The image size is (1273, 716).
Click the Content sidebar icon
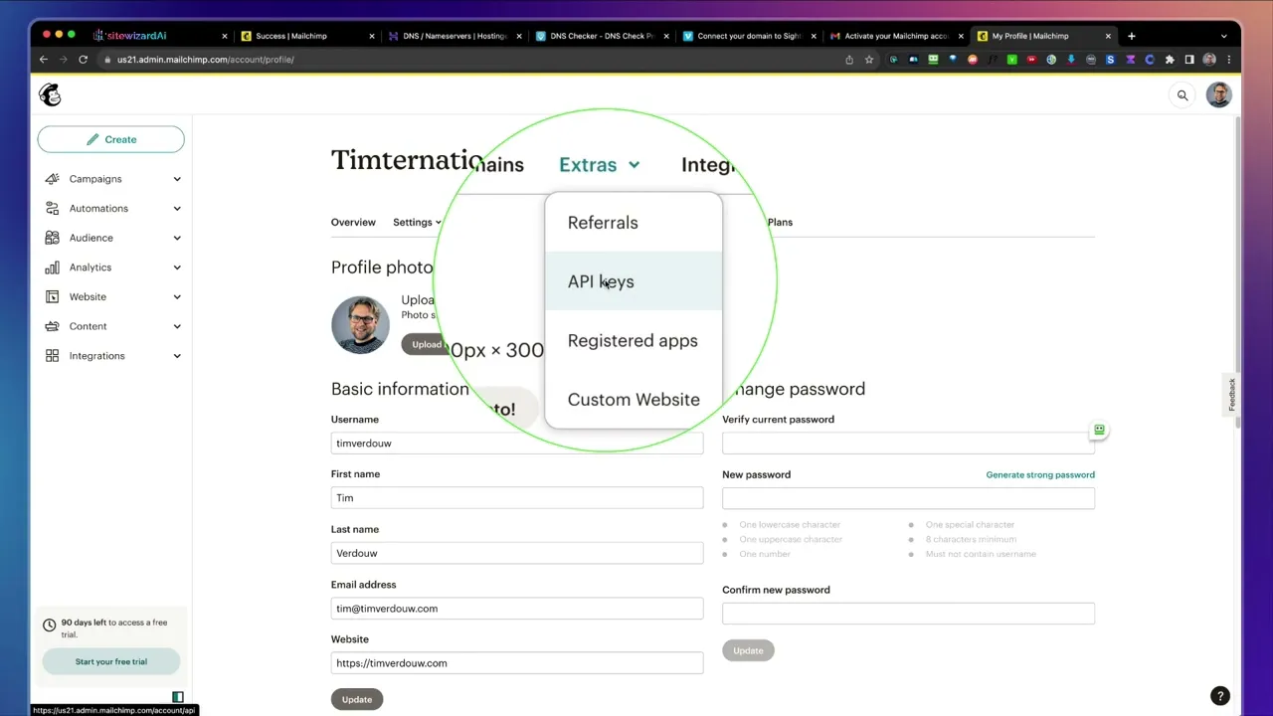click(x=52, y=326)
